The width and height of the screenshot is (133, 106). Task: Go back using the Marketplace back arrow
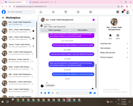pos(3,18)
